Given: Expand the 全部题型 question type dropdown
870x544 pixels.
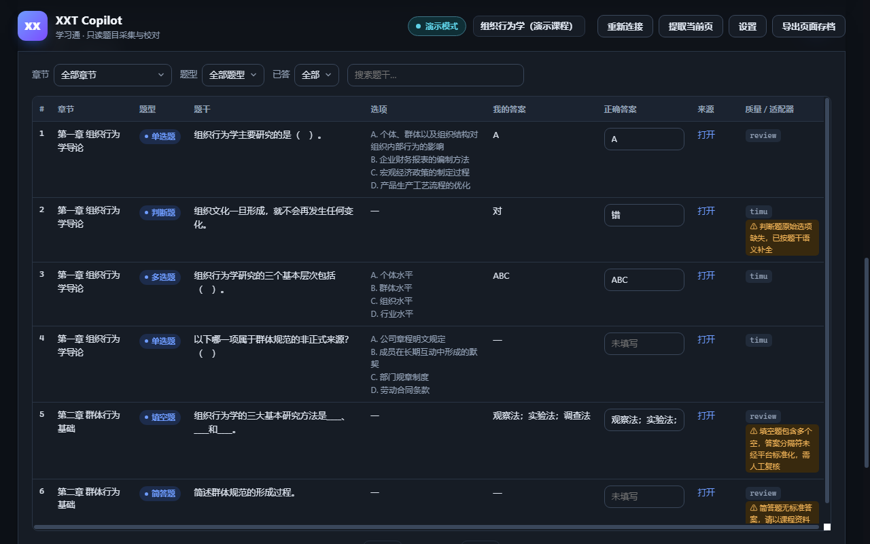Looking at the screenshot, I should 233,75.
